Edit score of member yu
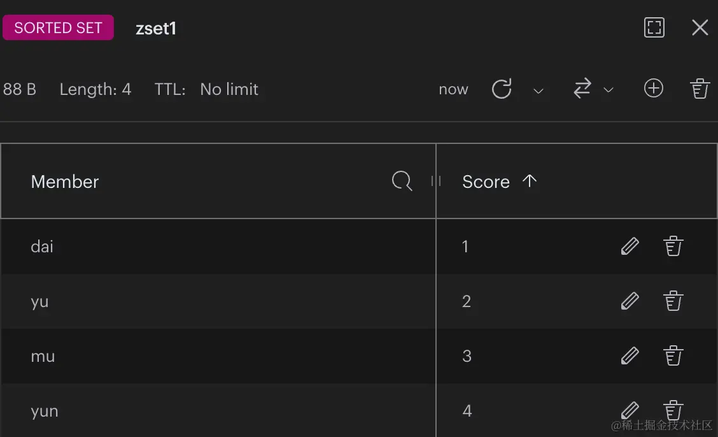 point(630,301)
